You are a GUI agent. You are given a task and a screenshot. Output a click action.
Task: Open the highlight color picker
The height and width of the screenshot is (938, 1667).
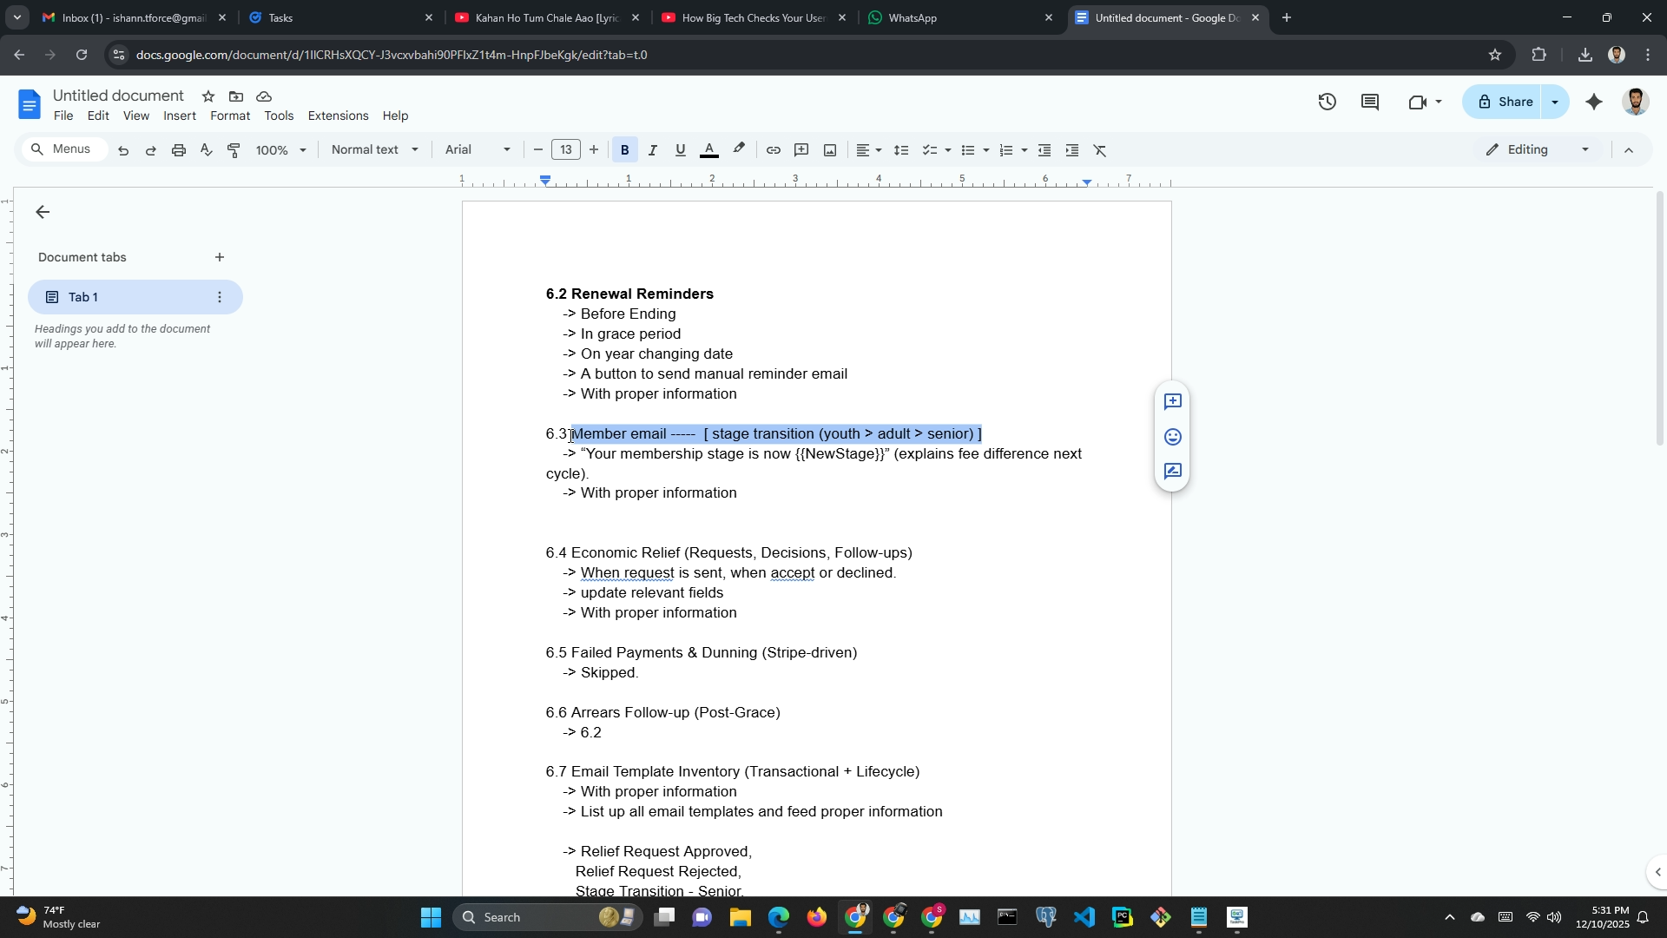point(739,150)
